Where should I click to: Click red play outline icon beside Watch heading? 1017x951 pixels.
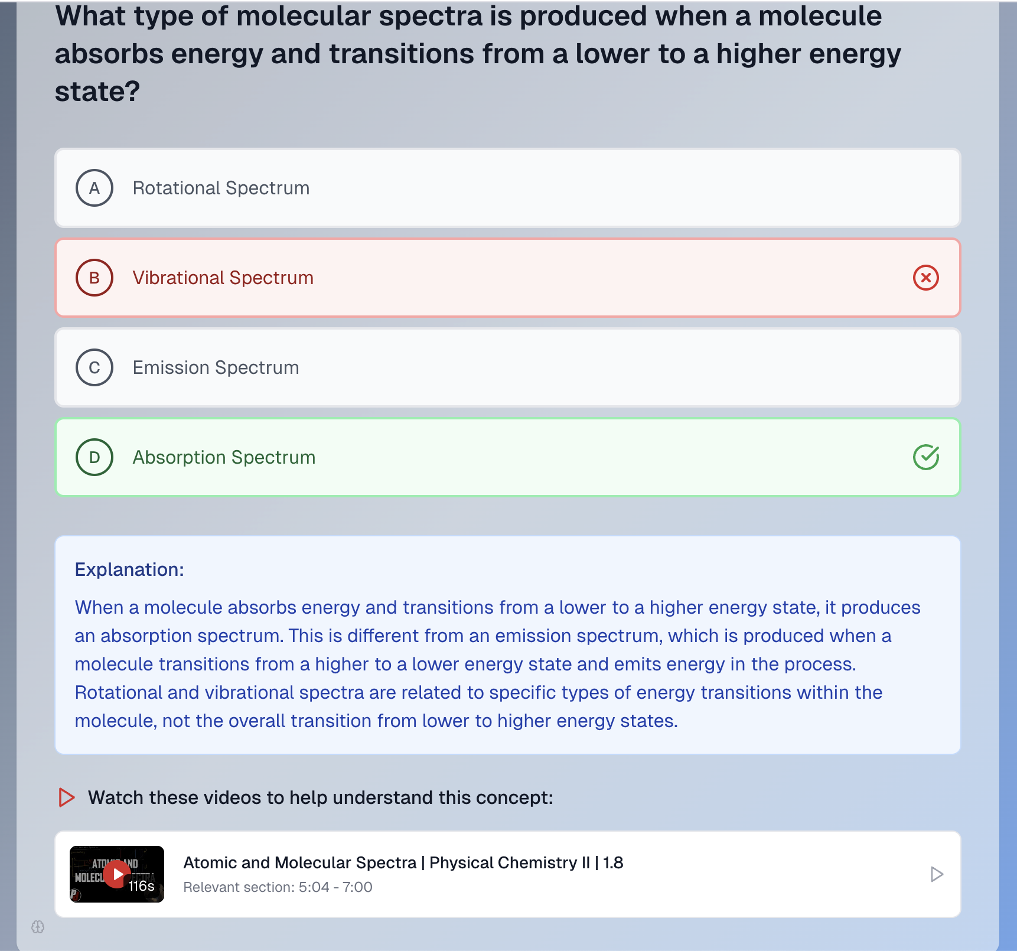click(x=67, y=797)
